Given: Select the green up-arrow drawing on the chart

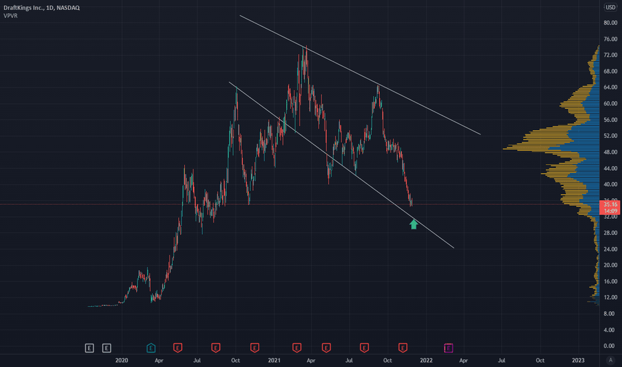Looking at the screenshot, I should (414, 224).
